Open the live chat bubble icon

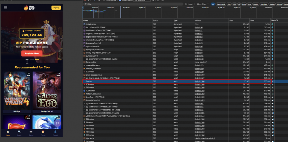pyautogui.click(x=57, y=123)
